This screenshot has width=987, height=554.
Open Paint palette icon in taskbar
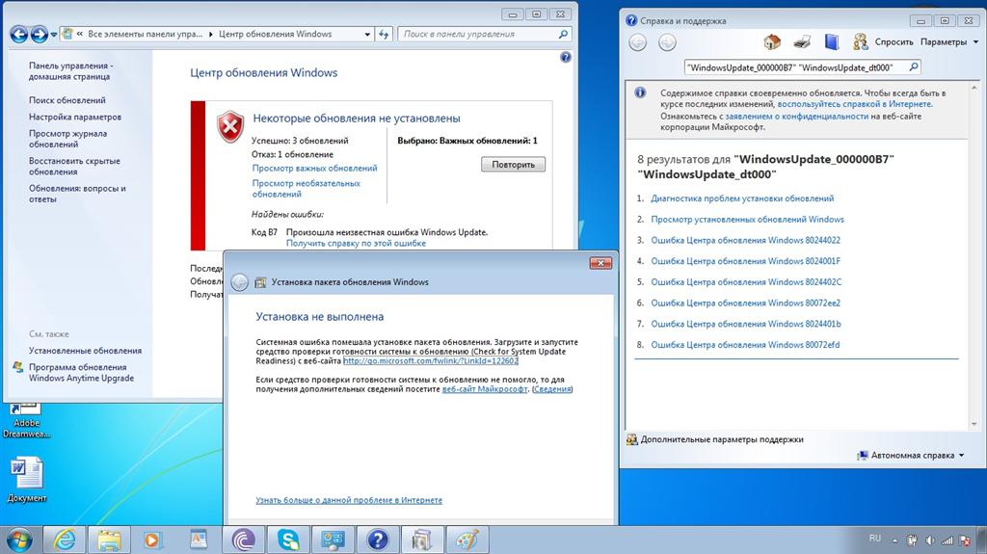(x=467, y=541)
